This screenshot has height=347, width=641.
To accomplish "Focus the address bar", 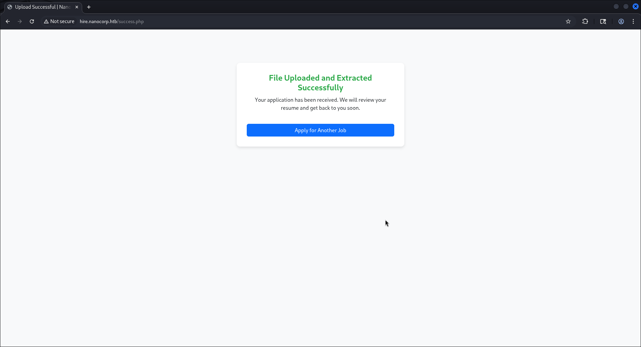I will (235, 21).
